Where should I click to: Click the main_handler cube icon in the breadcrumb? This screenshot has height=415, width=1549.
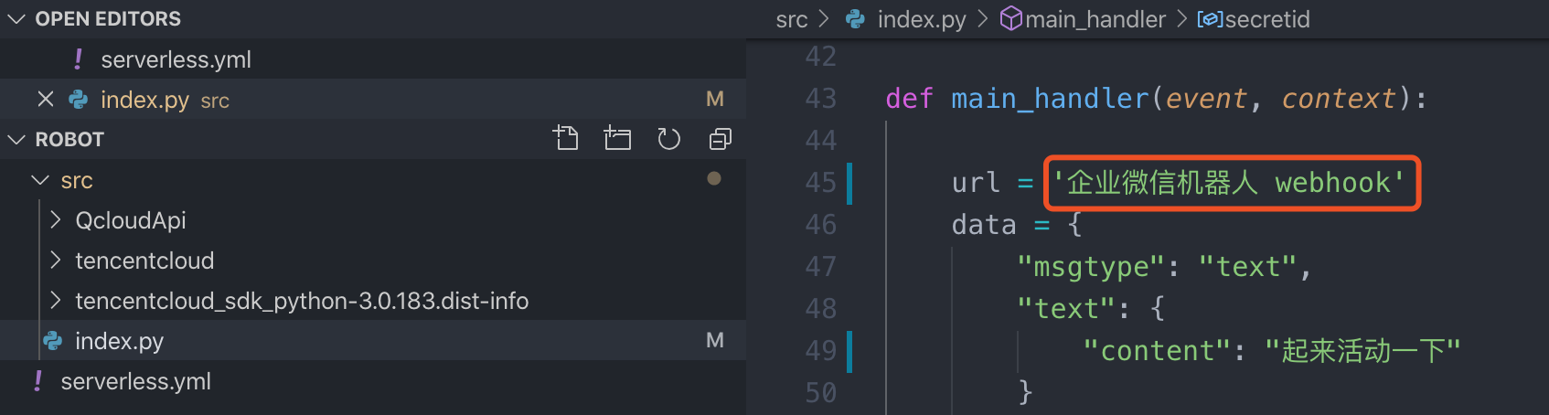point(1010,19)
